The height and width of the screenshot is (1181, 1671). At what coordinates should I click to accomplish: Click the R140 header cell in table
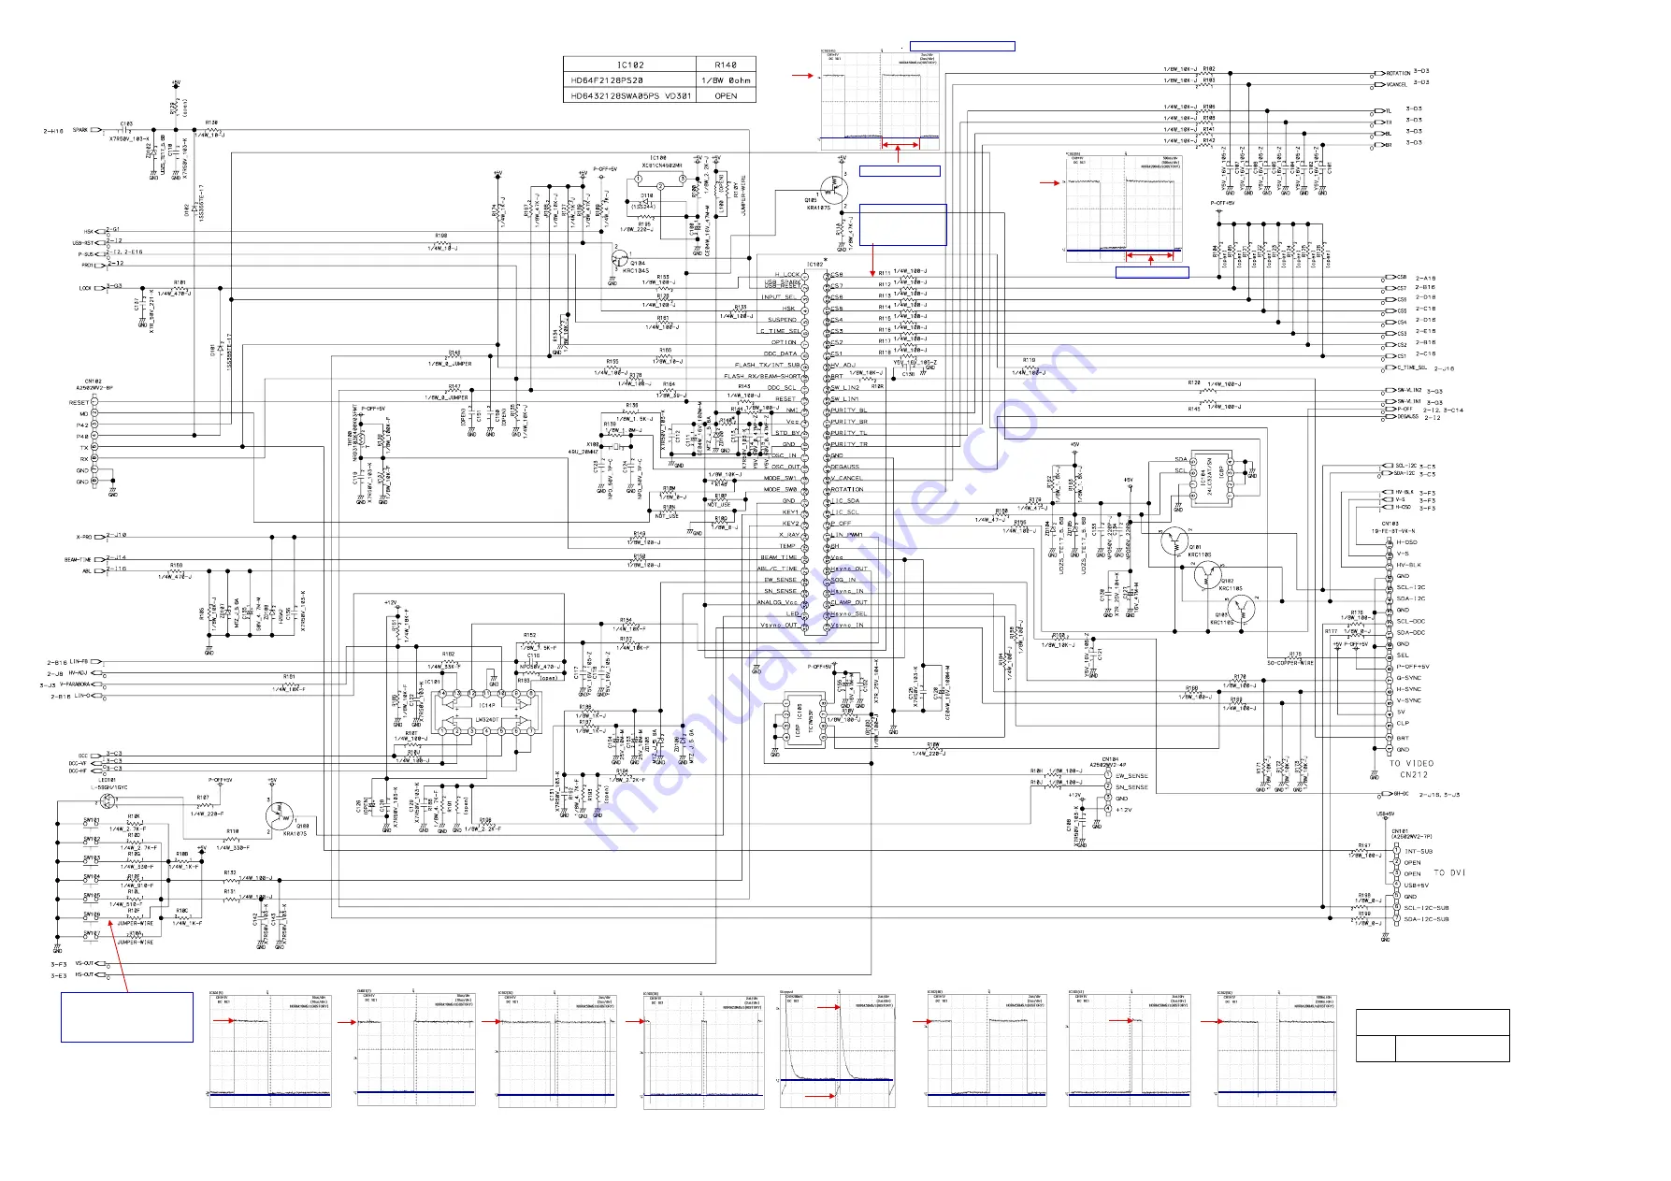725,65
